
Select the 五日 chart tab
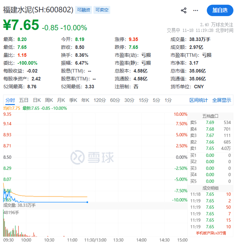tap(24, 100)
